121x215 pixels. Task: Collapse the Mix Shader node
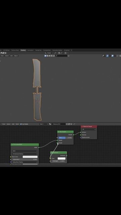click(x=59, y=132)
